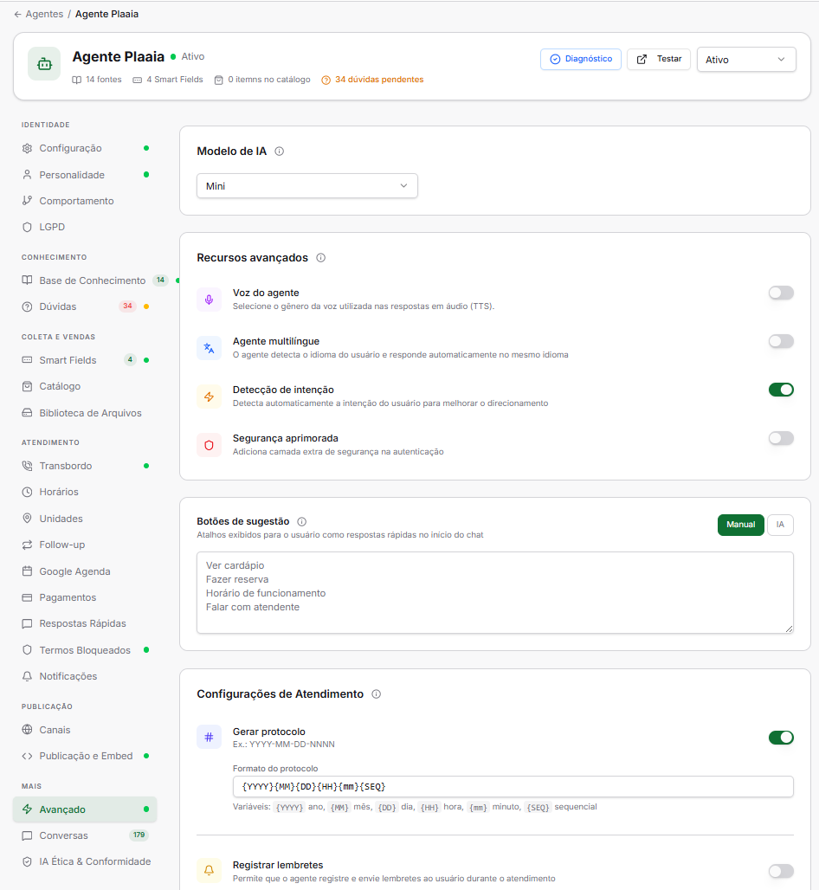The width and height of the screenshot is (819, 890).
Task: Open Pagamentos in the sidebar
Action: 85,597
